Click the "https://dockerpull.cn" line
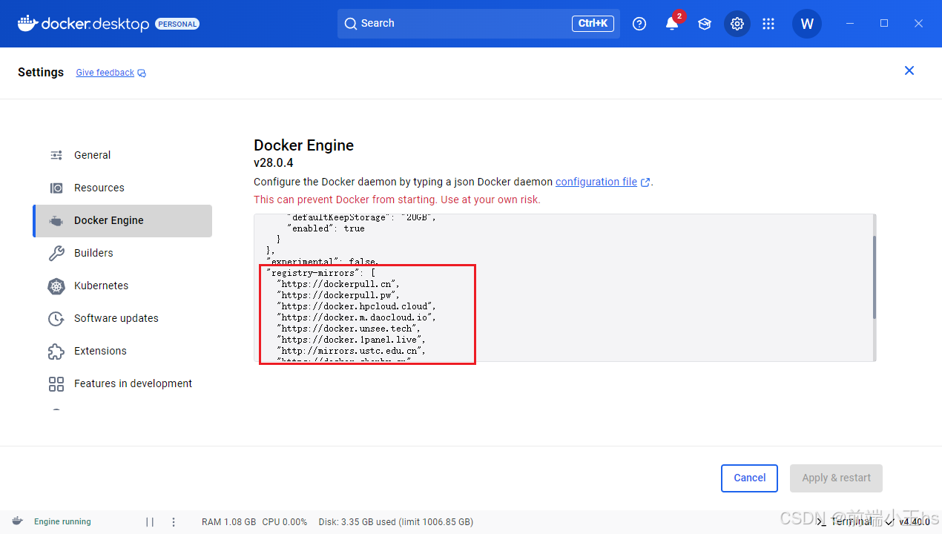Image resolution: width=942 pixels, height=534 pixels. (x=338, y=284)
